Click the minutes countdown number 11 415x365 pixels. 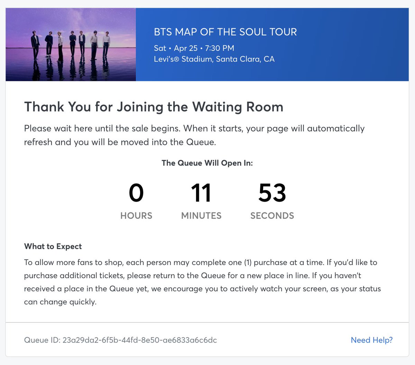(201, 193)
